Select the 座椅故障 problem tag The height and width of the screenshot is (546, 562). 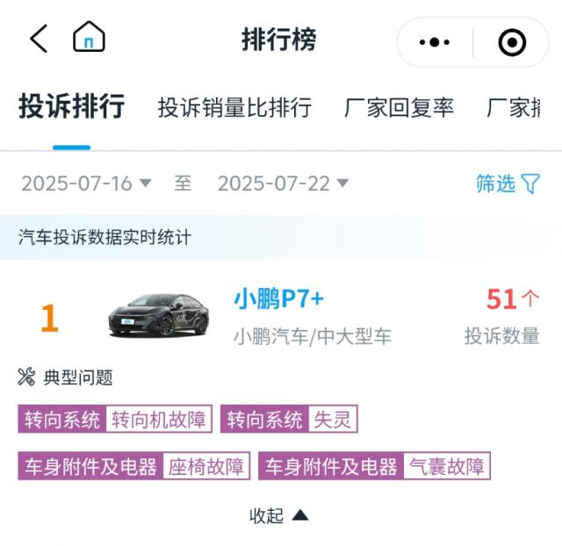tap(206, 466)
